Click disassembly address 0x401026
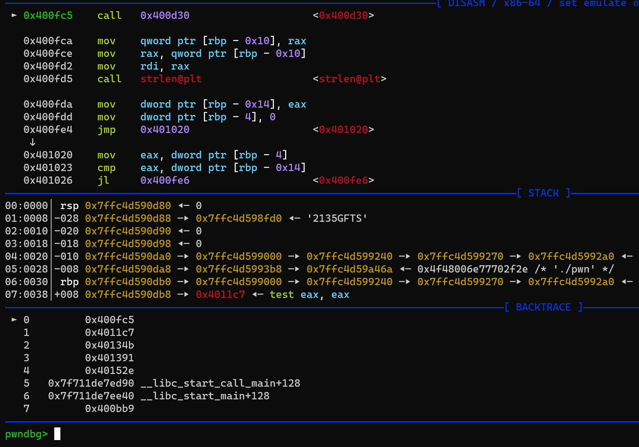639x447 pixels. (48, 180)
